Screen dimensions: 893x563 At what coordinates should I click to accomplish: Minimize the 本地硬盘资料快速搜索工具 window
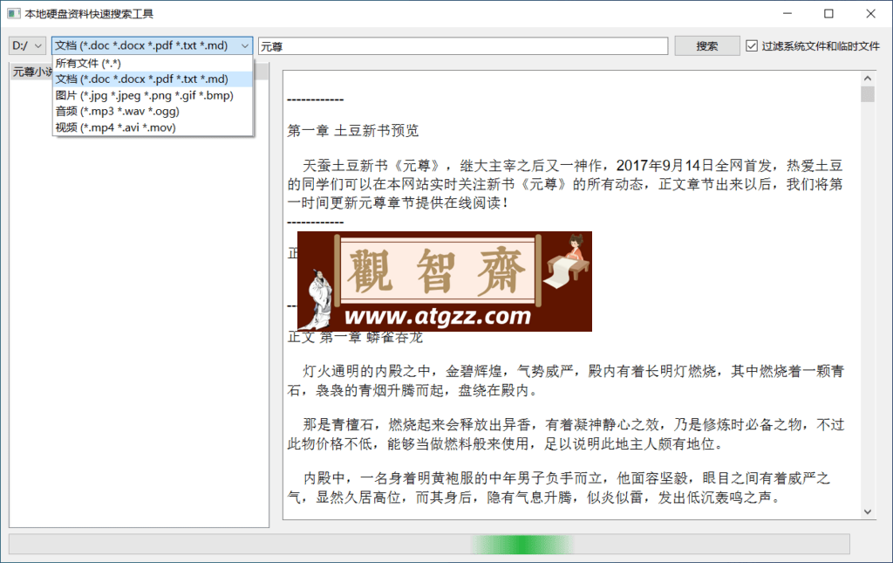787,14
